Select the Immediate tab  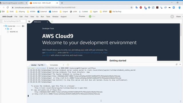tap(54, 65)
